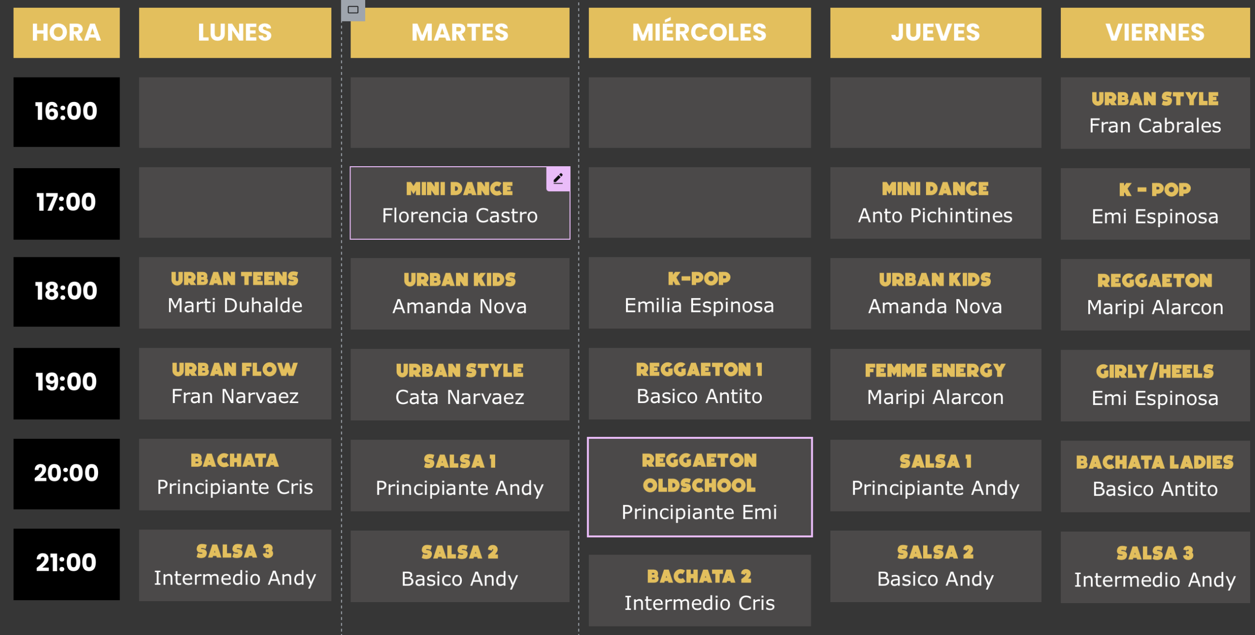The width and height of the screenshot is (1255, 635).
Task: Select Friday's Urban Style Fran Cabrales cell
Action: coord(1155,113)
